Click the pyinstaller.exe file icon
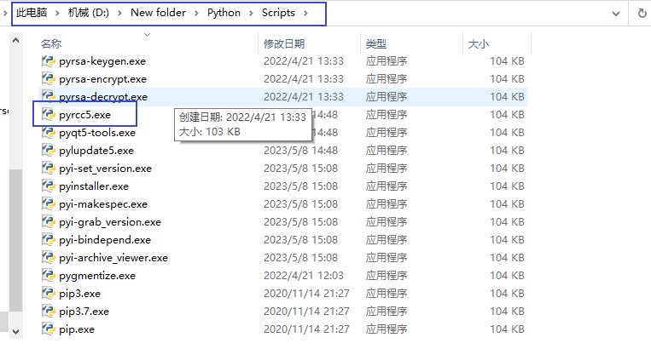Image resolution: width=651 pixels, height=349 pixels. [x=49, y=186]
